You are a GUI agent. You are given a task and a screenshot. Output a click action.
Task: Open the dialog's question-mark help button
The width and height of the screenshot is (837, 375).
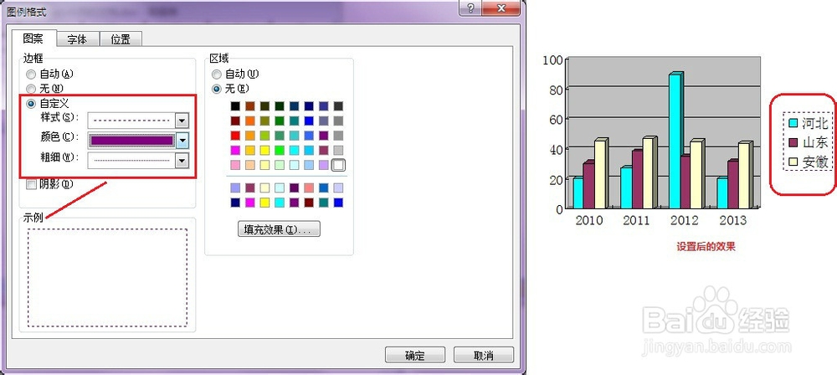(x=470, y=8)
